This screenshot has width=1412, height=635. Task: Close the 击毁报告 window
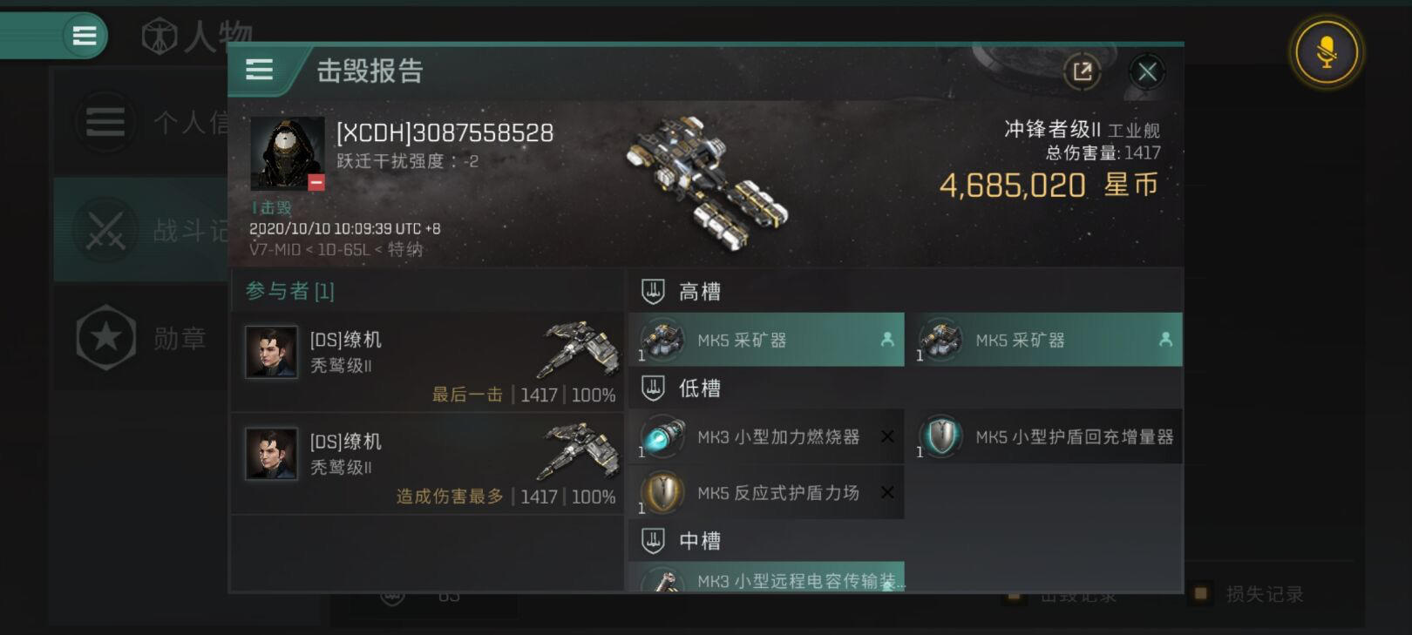[1147, 71]
